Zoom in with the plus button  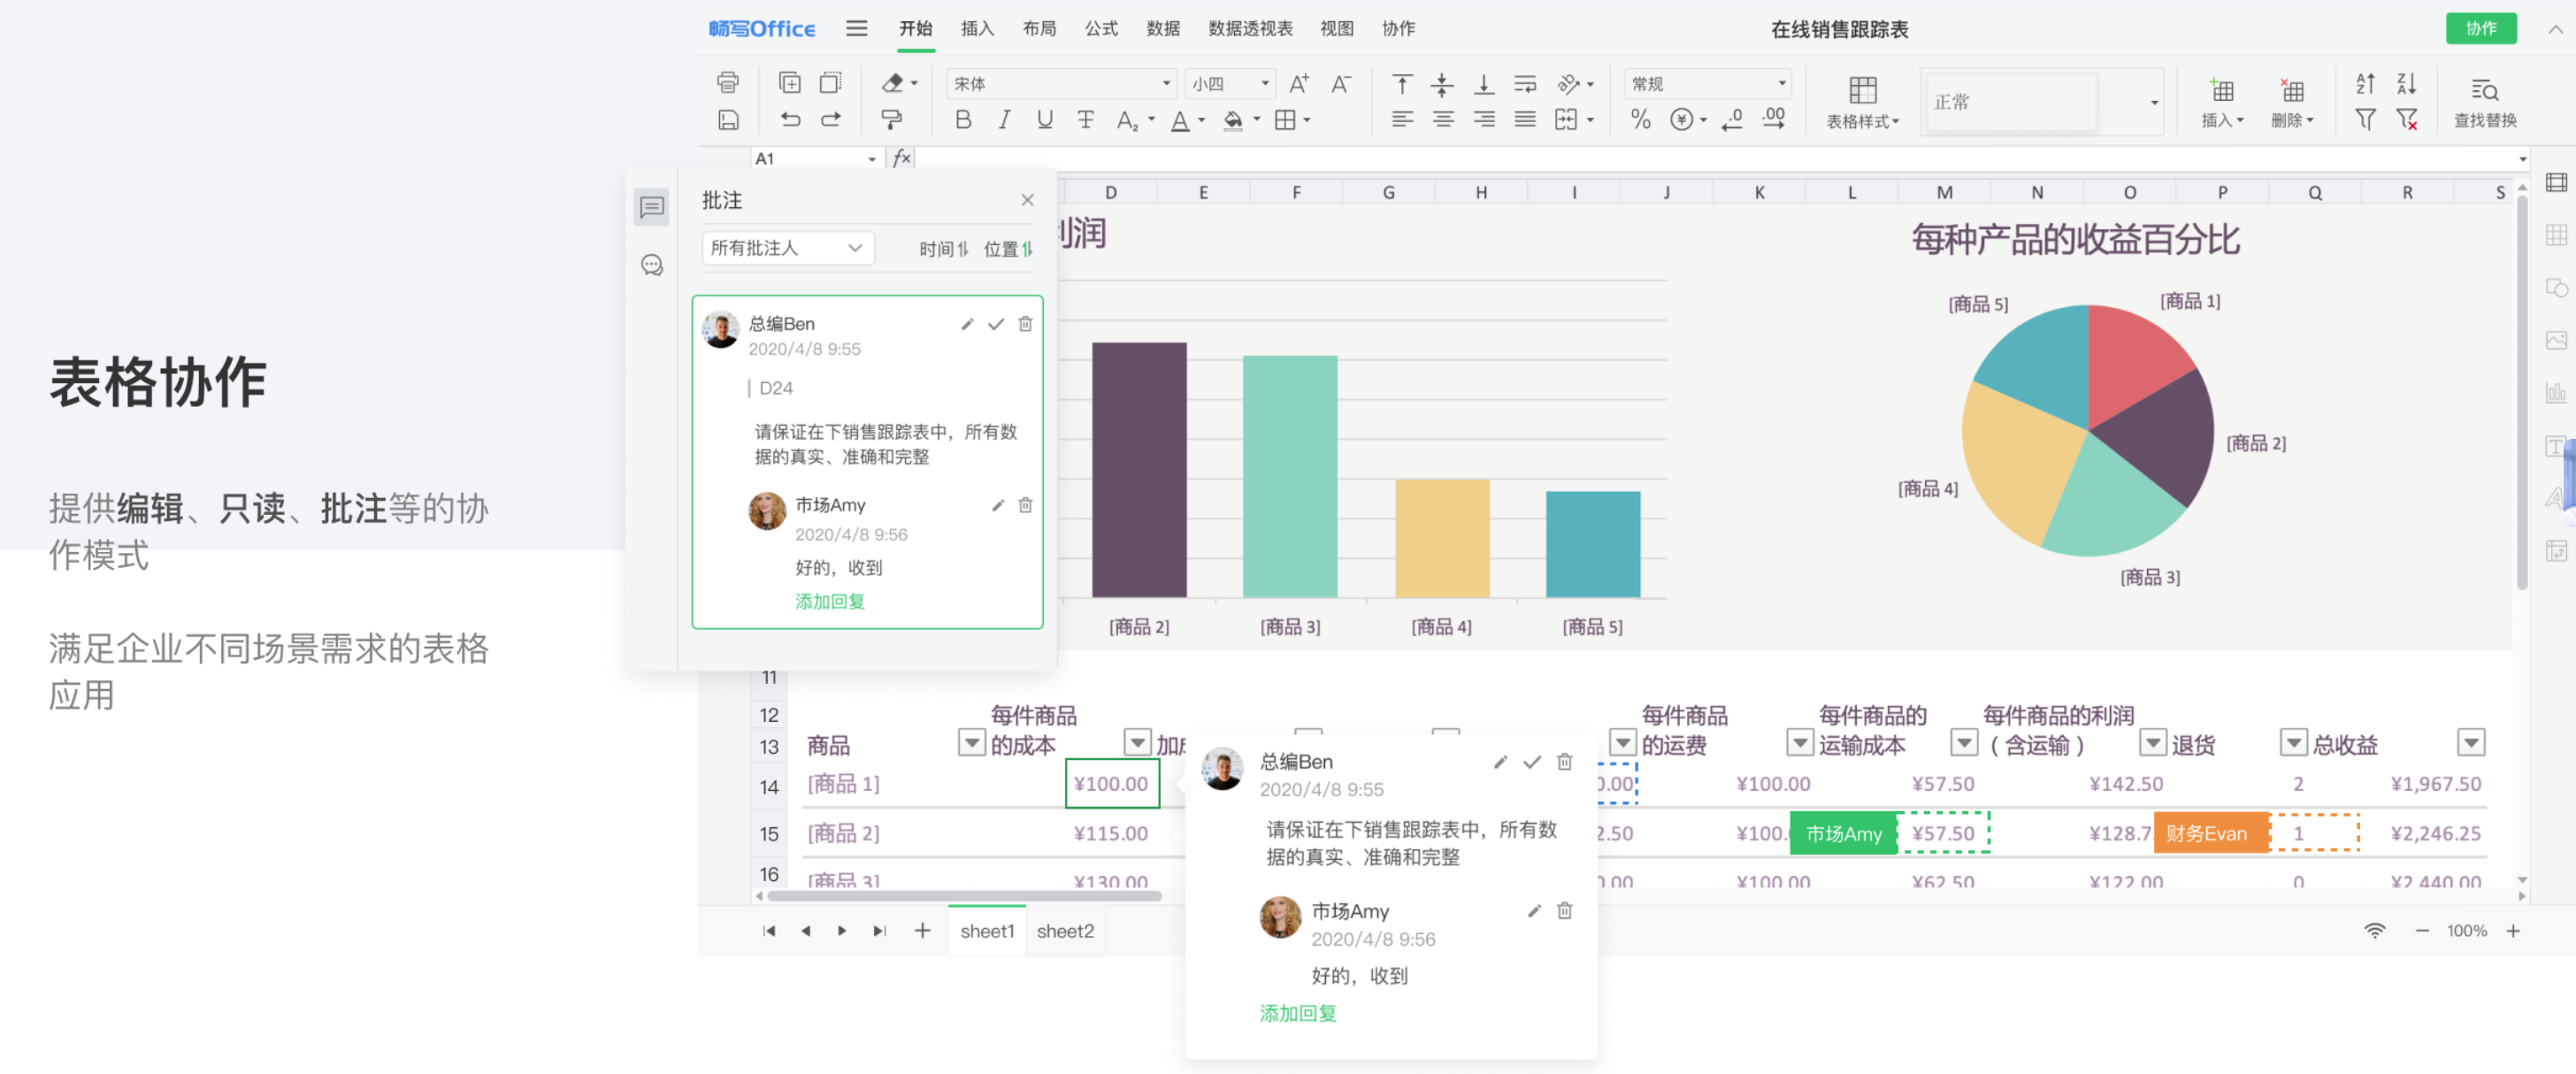(x=2512, y=931)
